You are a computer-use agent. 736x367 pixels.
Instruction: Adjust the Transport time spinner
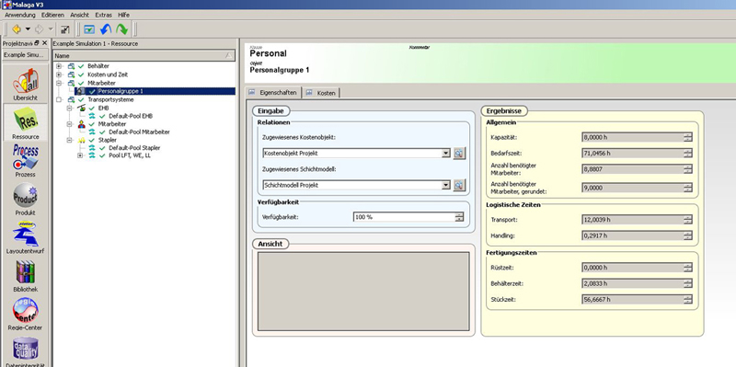click(687, 220)
